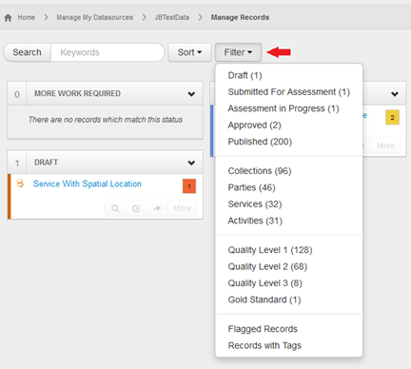Close the Filter dropdown button
This screenshot has height=369, width=411.
point(238,52)
